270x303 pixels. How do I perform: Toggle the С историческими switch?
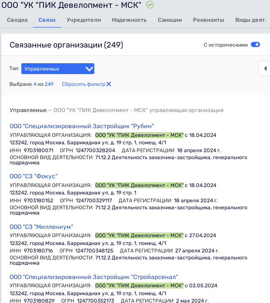click(x=255, y=44)
